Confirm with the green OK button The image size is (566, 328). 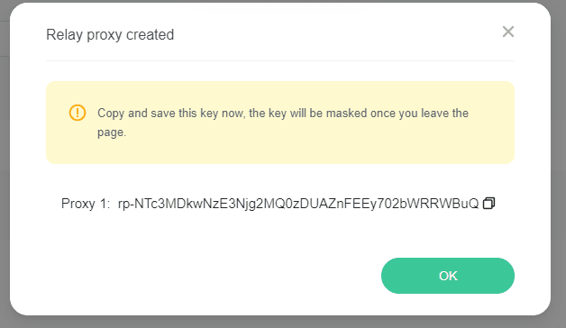click(x=448, y=276)
